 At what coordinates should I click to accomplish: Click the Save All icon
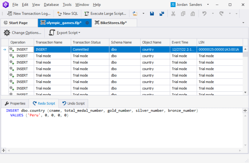pos(162,14)
